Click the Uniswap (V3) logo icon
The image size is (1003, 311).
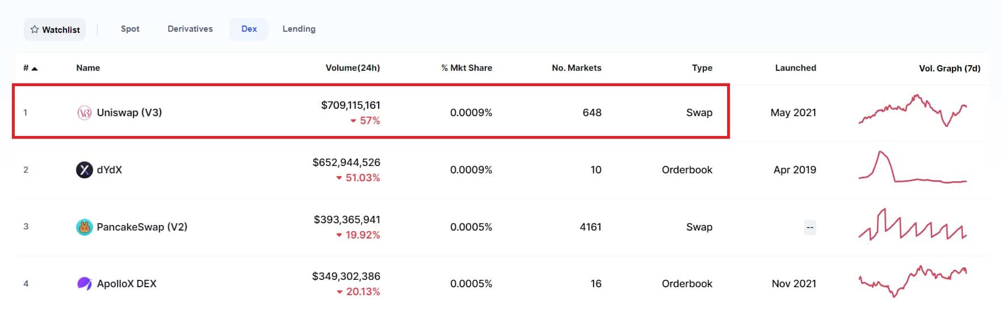coord(84,113)
